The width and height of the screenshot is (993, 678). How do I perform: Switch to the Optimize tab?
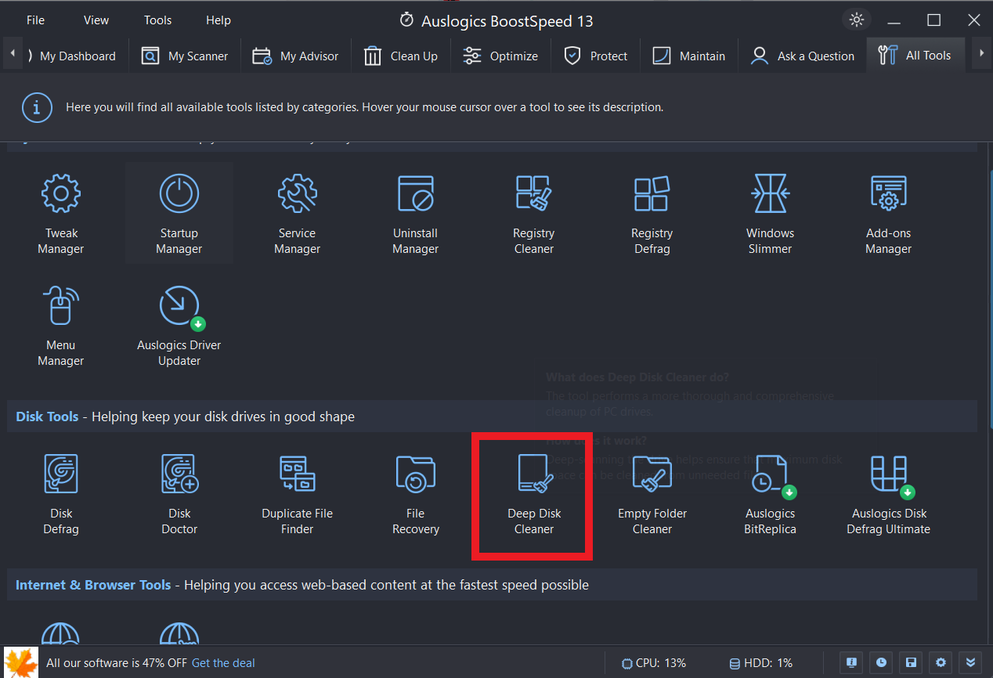point(500,56)
